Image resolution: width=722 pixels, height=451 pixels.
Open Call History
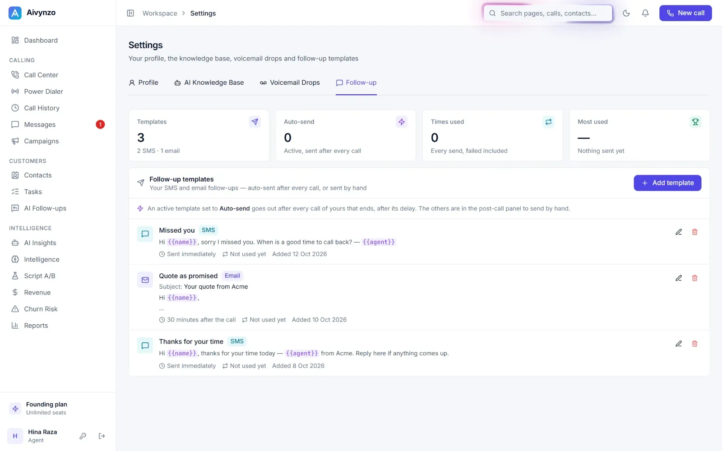(x=58, y=108)
